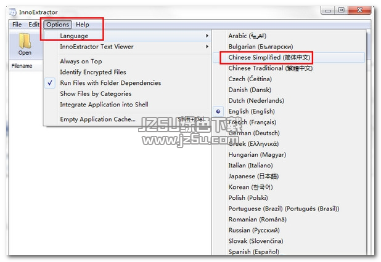Toggle Identify Encrypted Files
The height and width of the screenshot is (262, 381).
127,72
